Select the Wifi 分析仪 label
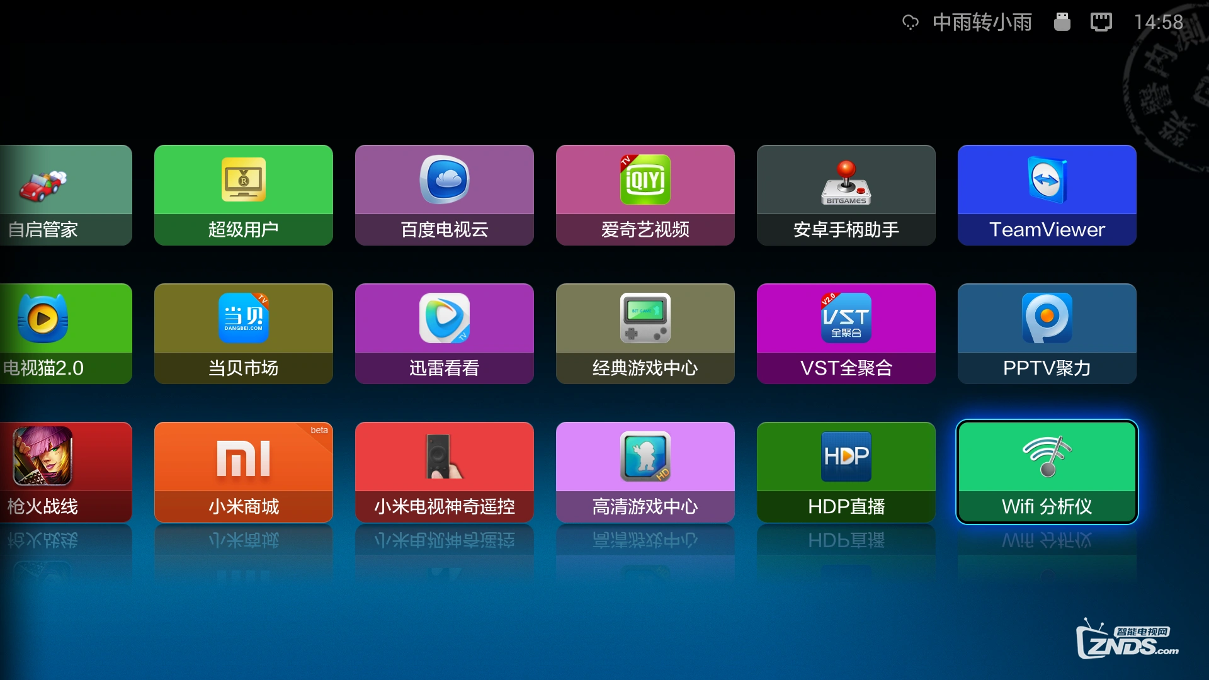This screenshot has width=1209, height=680. tap(1047, 506)
